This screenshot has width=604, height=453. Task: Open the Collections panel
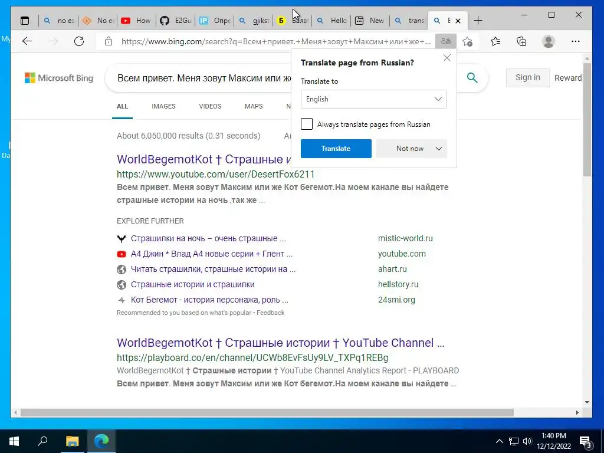[x=521, y=41]
